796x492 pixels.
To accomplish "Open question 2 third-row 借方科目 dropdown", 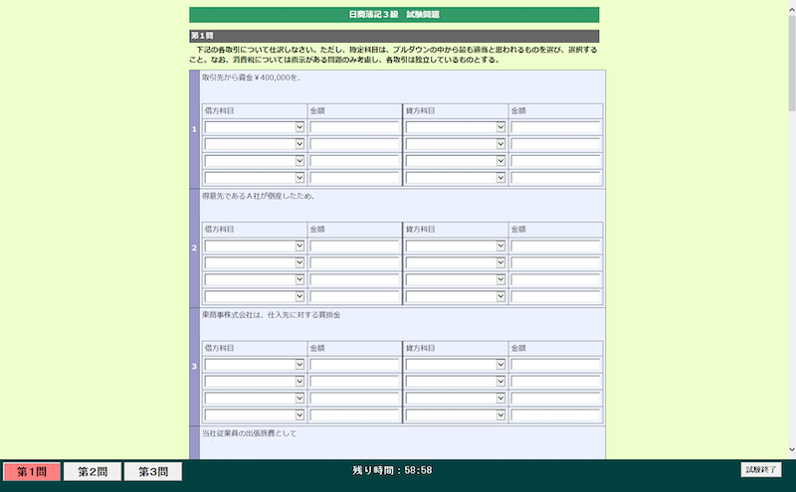I will tap(255, 279).
